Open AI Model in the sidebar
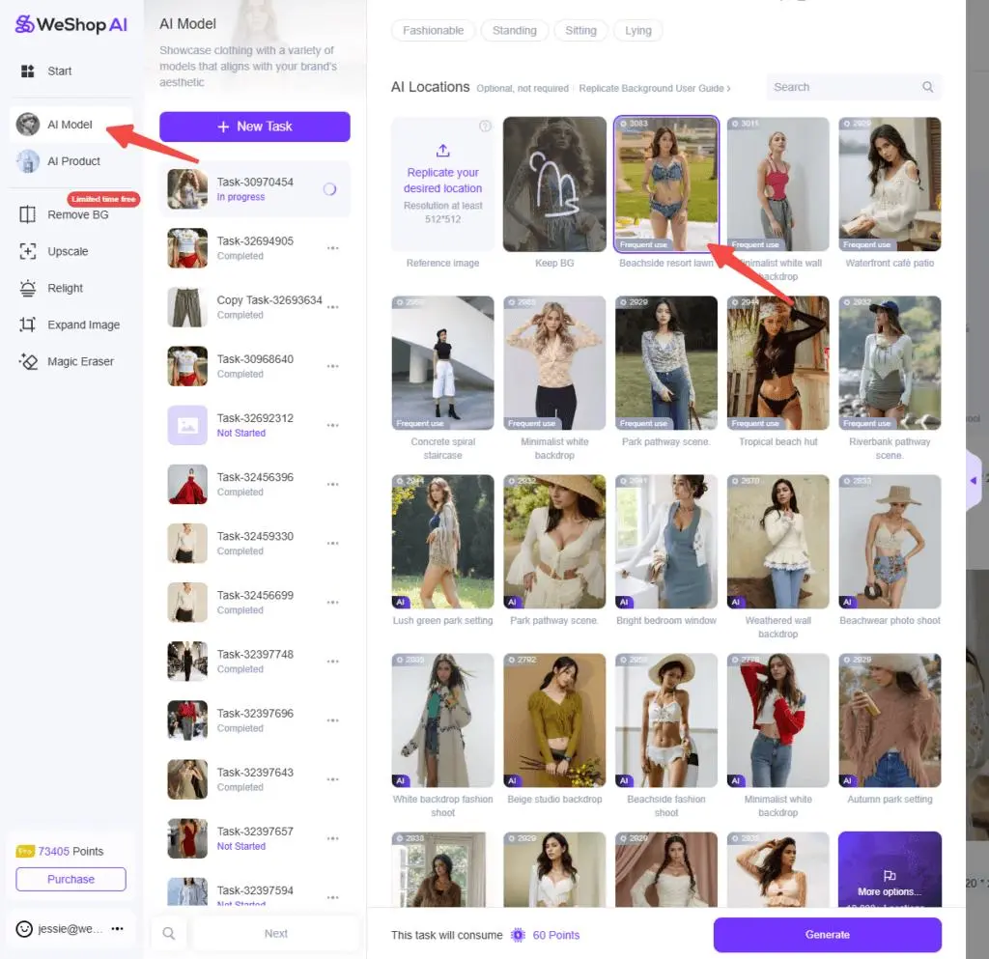 tap(71, 125)
